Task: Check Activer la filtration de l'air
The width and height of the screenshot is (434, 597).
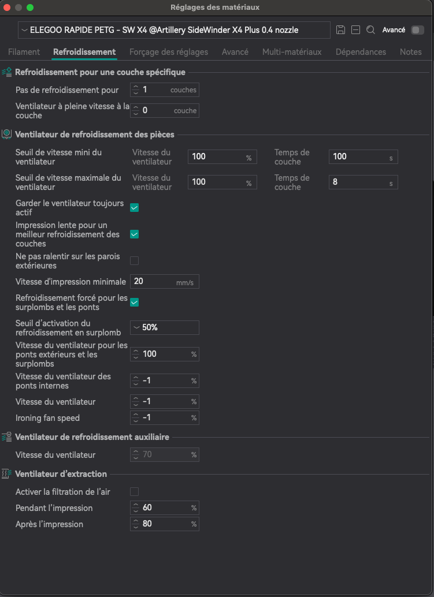Action: (135, 492)
